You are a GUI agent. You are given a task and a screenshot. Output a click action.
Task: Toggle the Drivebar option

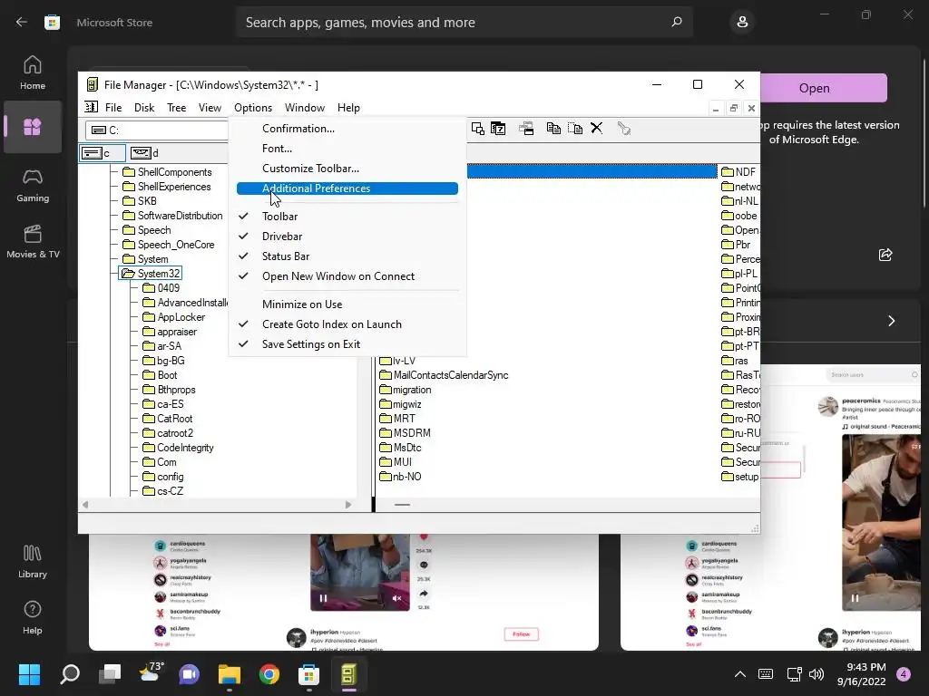[x=347, y=237]
